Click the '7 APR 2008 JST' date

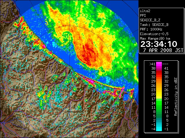click(163, 50)
